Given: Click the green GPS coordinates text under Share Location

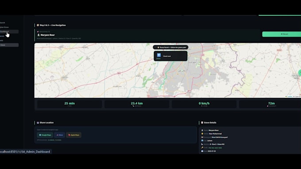Looking at the screenshot, I should point(55,140).
